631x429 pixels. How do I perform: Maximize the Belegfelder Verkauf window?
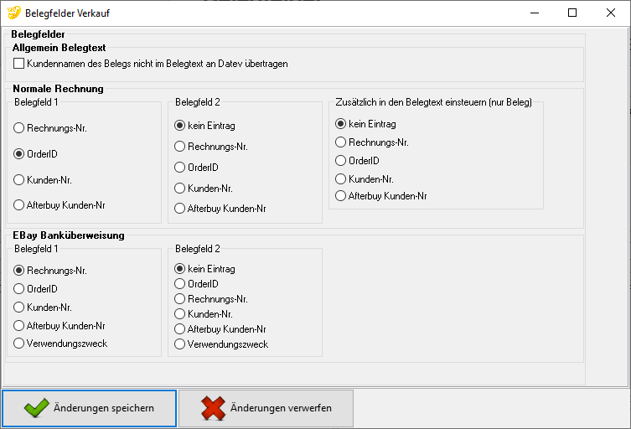point(572,13)
